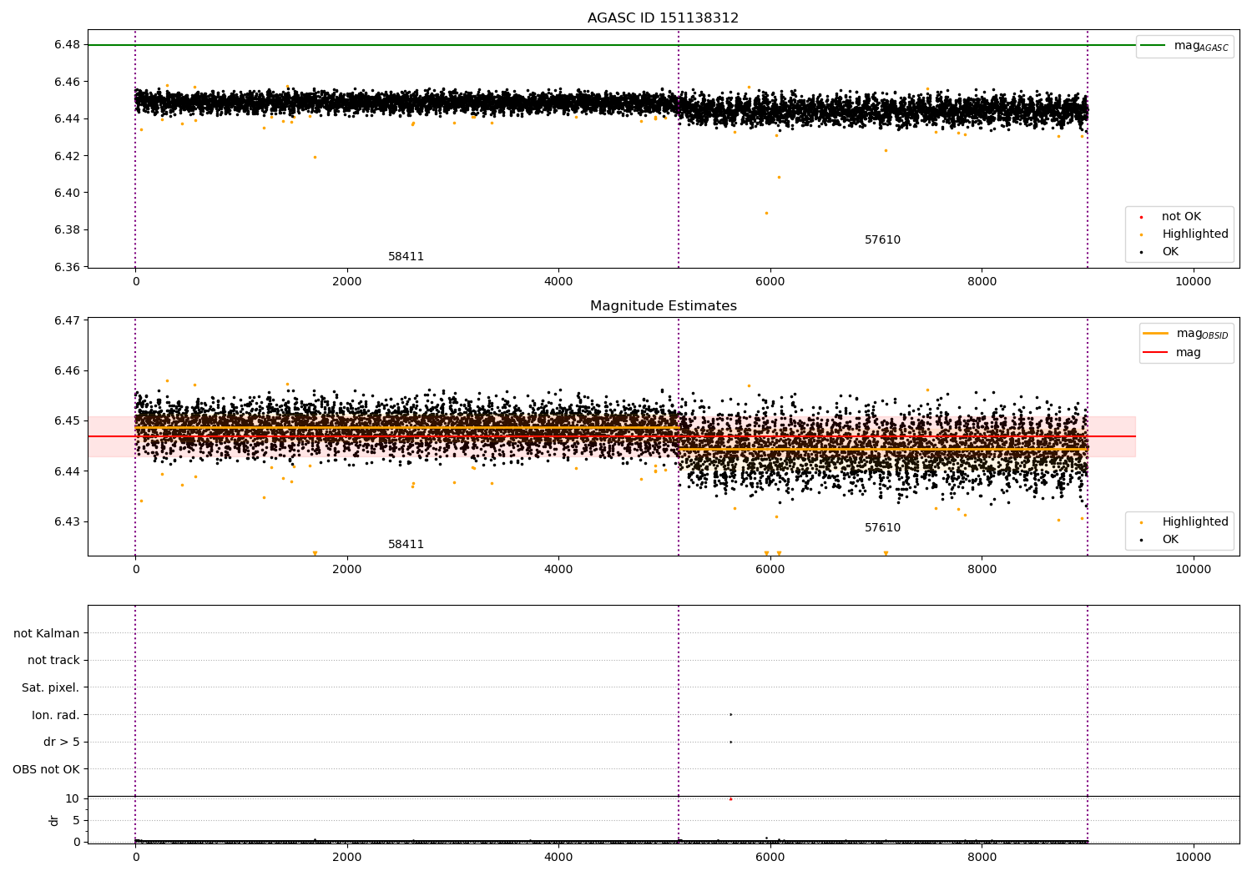
Task: Click the 6000 x-tick under the top plot
Action: click(770, 282)
